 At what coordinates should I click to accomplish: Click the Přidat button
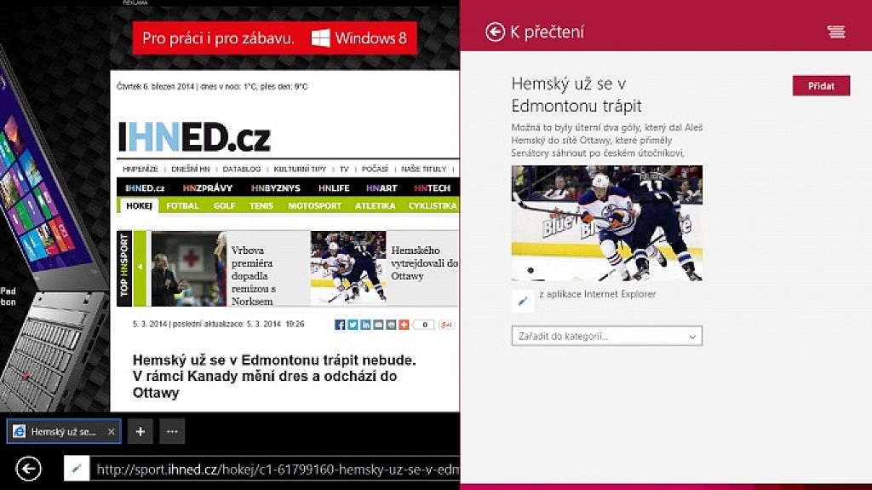pyautogui.click(x=821, y=86)
